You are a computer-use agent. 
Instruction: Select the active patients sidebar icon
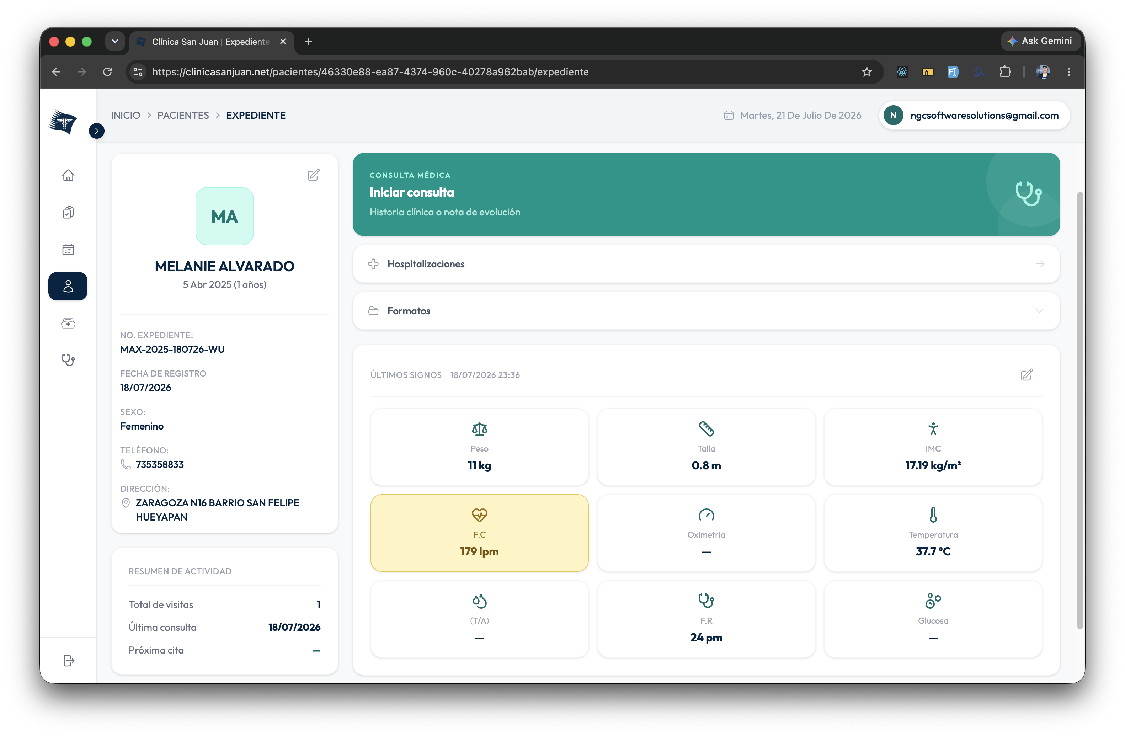pos(68,286)
